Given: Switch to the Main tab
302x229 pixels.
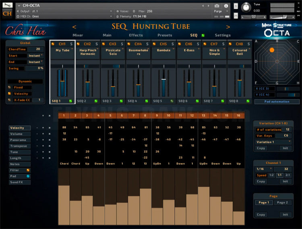Looking at the screenshot, I should (x=107, y=35).
